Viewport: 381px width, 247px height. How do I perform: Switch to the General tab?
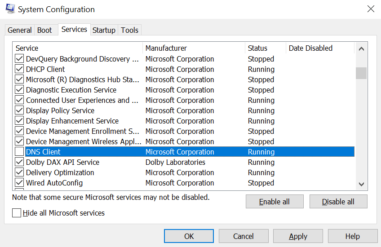tap(20, 30)
